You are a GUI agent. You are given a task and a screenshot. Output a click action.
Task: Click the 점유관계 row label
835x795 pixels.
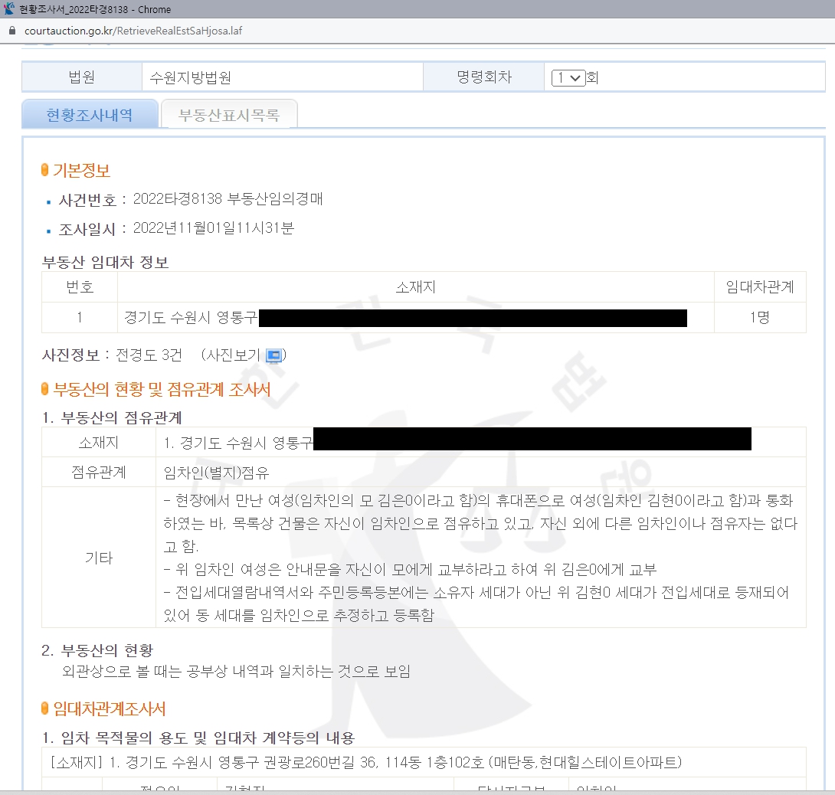[x=99, y=472]
